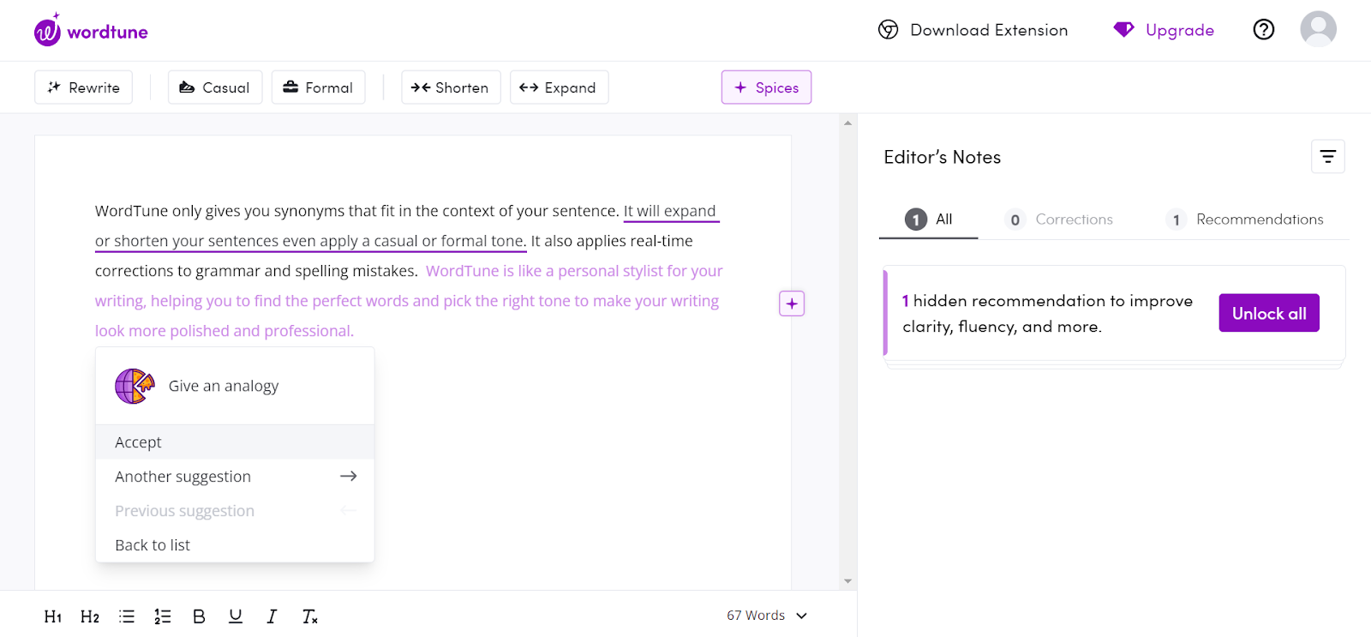Open the Editor's Notes filter icon
Viewport: 1371px width, 637px height.
pos(1327,157)
